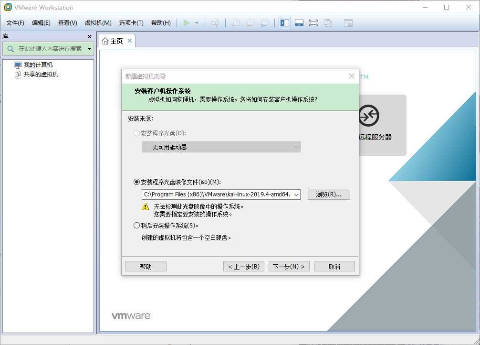Open the 文件(F) menu
Screen dimensions: 480x345
[x=15, y=23]
